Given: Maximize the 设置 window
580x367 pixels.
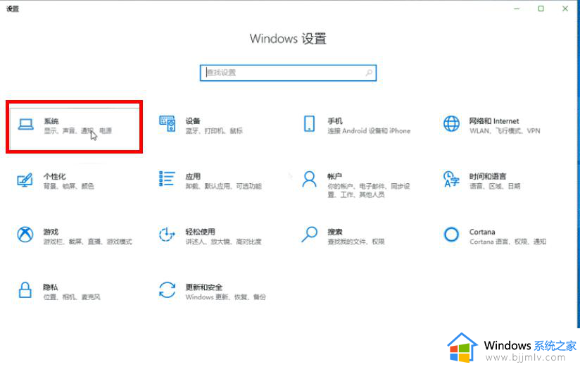Looking at the screenshot, I should [541, 8].
